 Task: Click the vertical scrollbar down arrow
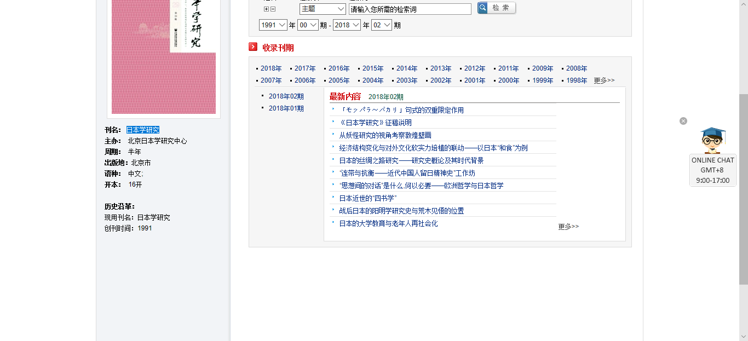tap(743, 336)
